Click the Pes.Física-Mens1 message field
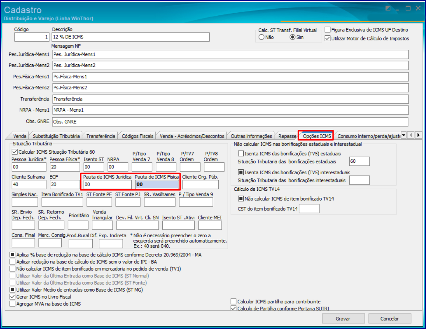 click(230, 77)
